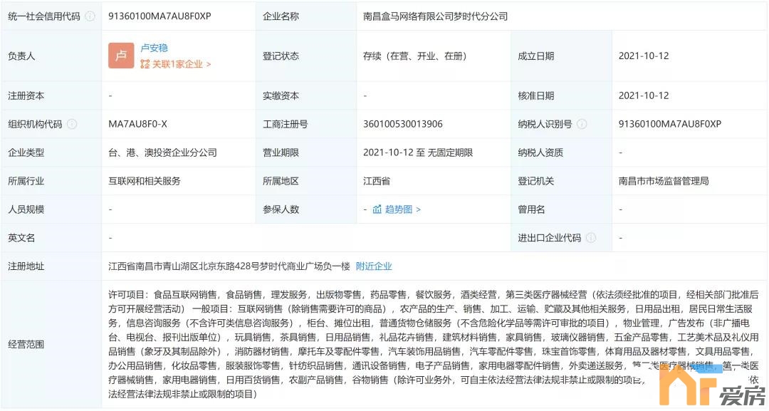Select the 注册地址 address text

(229, 266)
